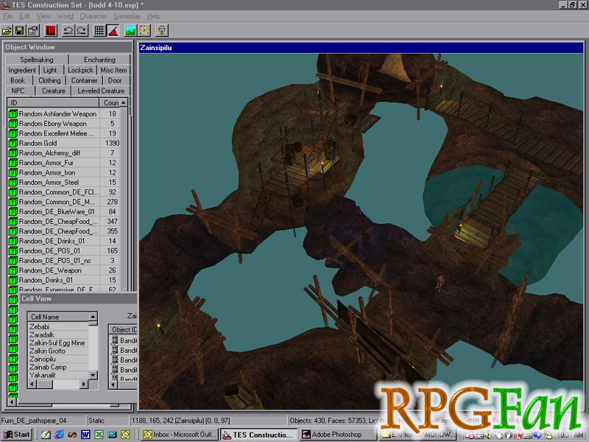This screenshot has height=442, width=589.
Task: Click the last yellow quick launch icon
Action: coord(125,435)
